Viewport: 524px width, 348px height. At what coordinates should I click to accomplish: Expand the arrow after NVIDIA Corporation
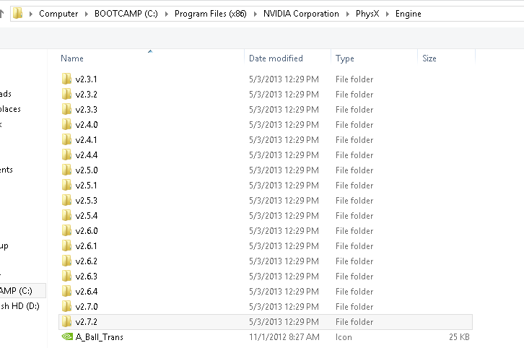pos(348,14)
